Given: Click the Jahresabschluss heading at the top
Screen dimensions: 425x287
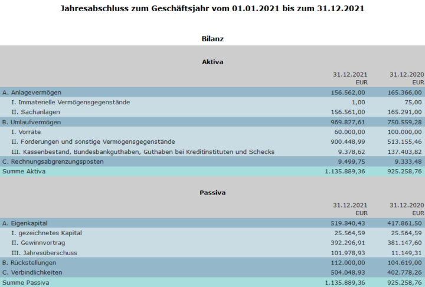Looking at the screenshot, I should pyautogui.click(x=212, y=9).
